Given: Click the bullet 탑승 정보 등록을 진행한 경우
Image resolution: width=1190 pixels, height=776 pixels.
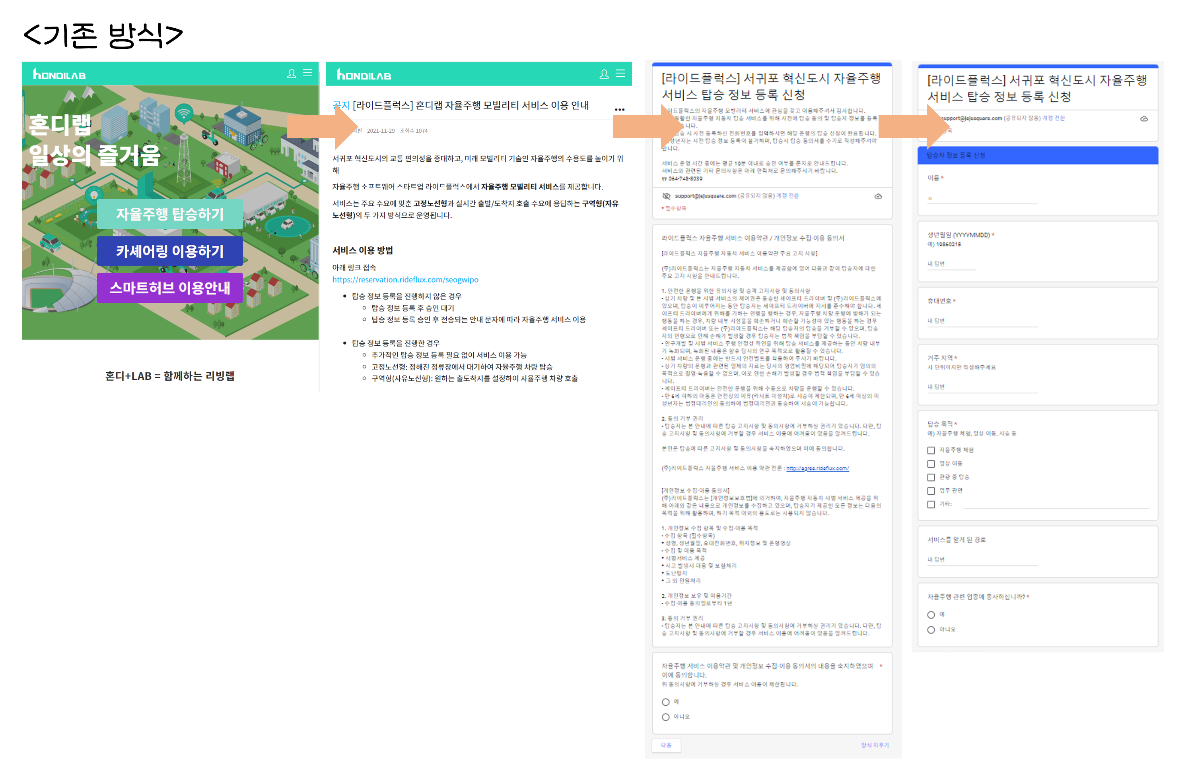Looking at the screenshot, I should click(x=395, y=343).
